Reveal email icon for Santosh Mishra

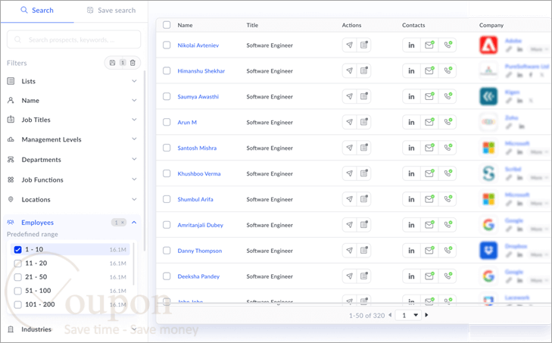(429, 148)
